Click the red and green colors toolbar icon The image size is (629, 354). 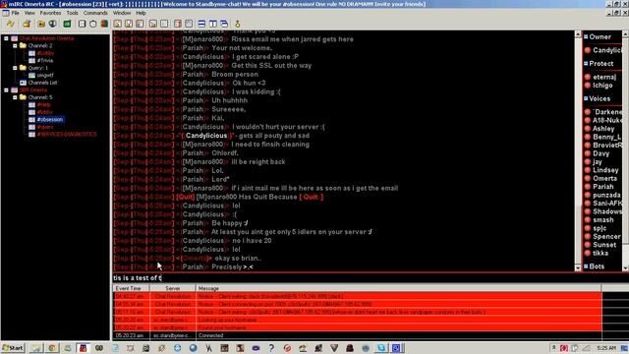[104, 24]
